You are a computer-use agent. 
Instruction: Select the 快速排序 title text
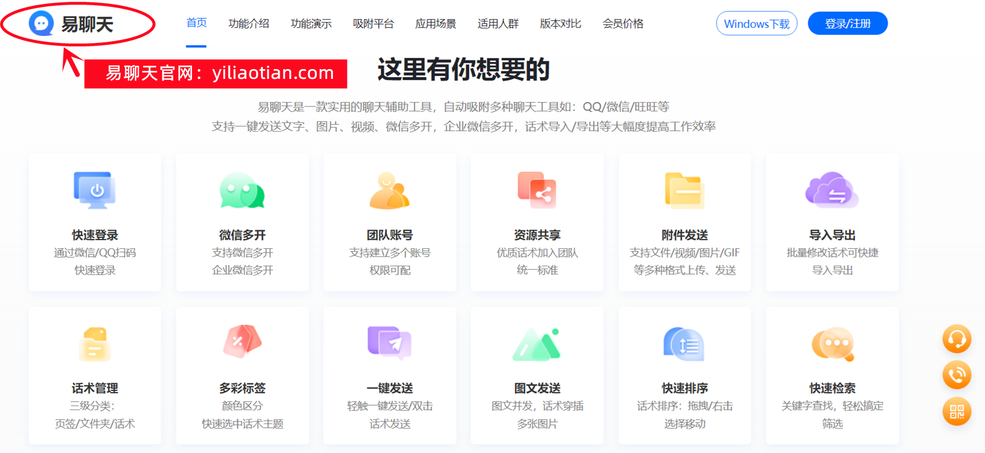click(685, 388)
